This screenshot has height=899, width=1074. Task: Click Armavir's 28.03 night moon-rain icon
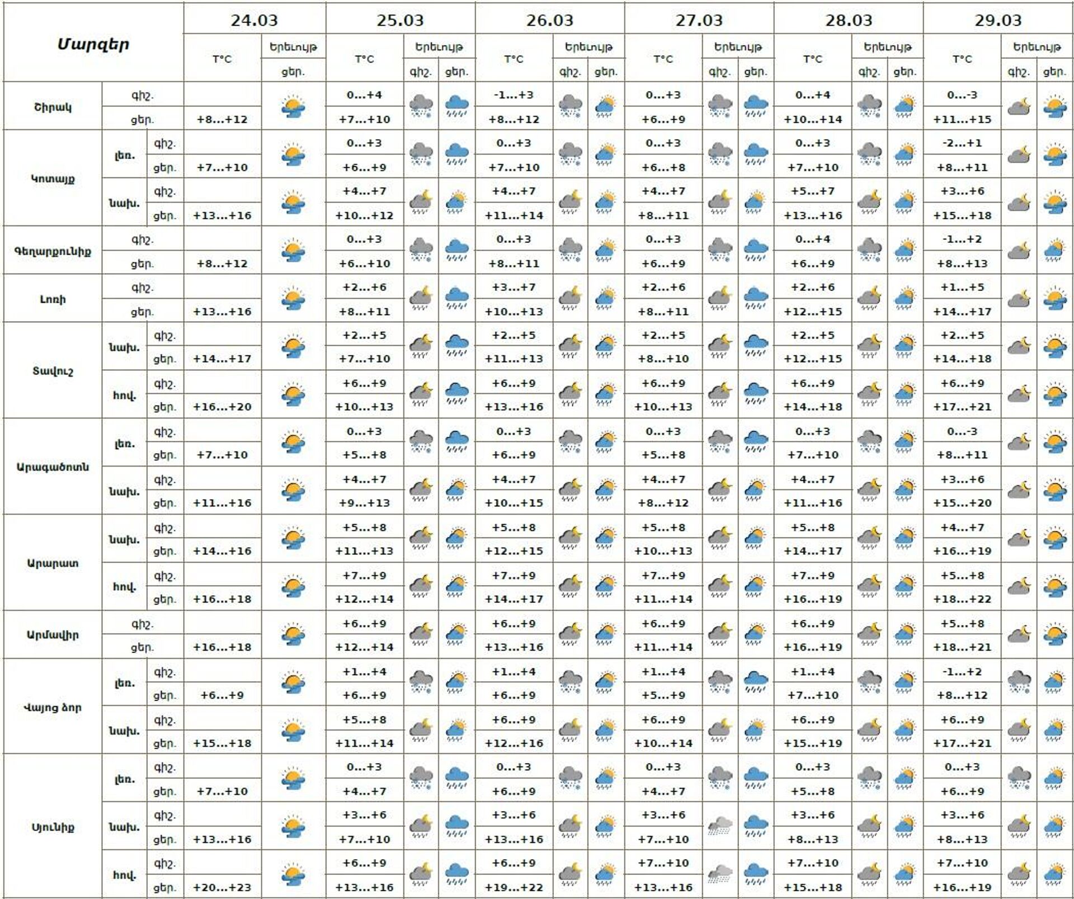tap(869, 634)
